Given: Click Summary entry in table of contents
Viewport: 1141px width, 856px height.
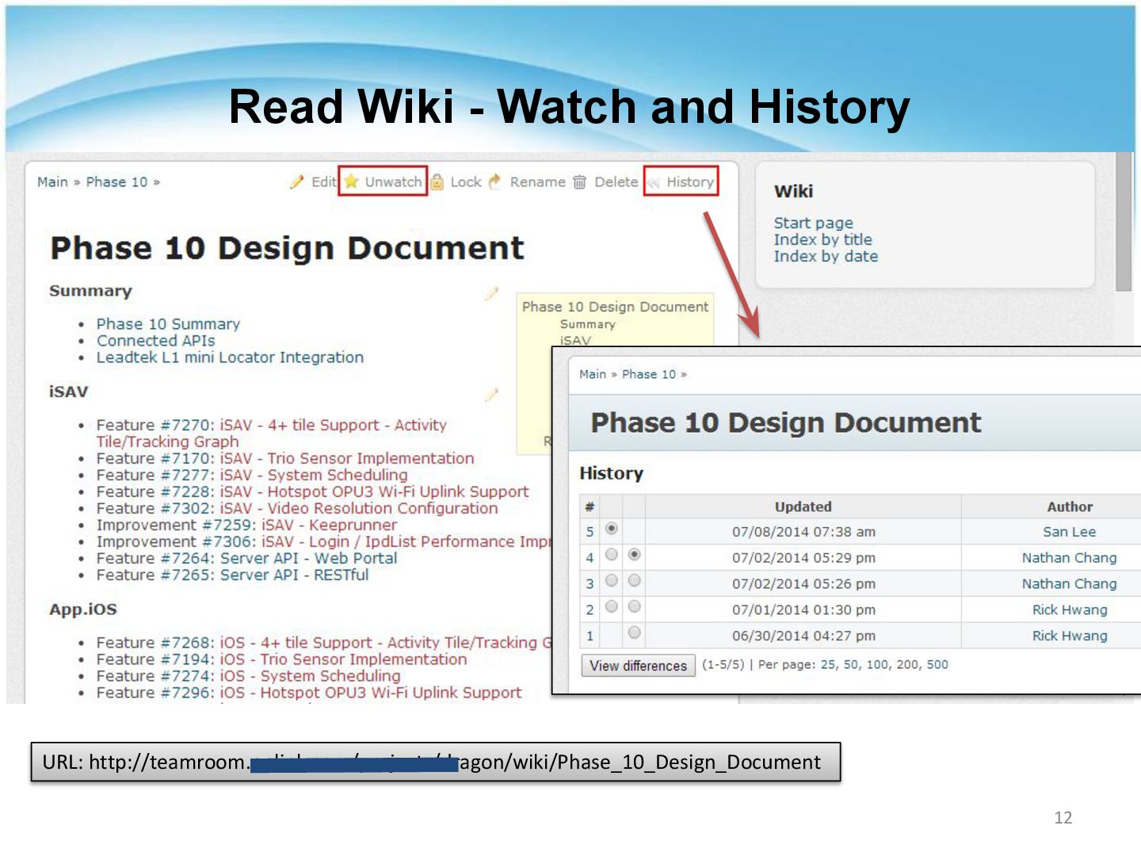Looking at the screenshot, I should (x=587, y=324).
